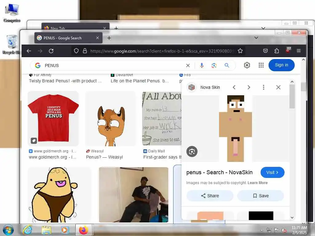The height and width of the screenshot is (236, 315).
Task: Close the Google Search tab
Action: (x=98, y=38)
